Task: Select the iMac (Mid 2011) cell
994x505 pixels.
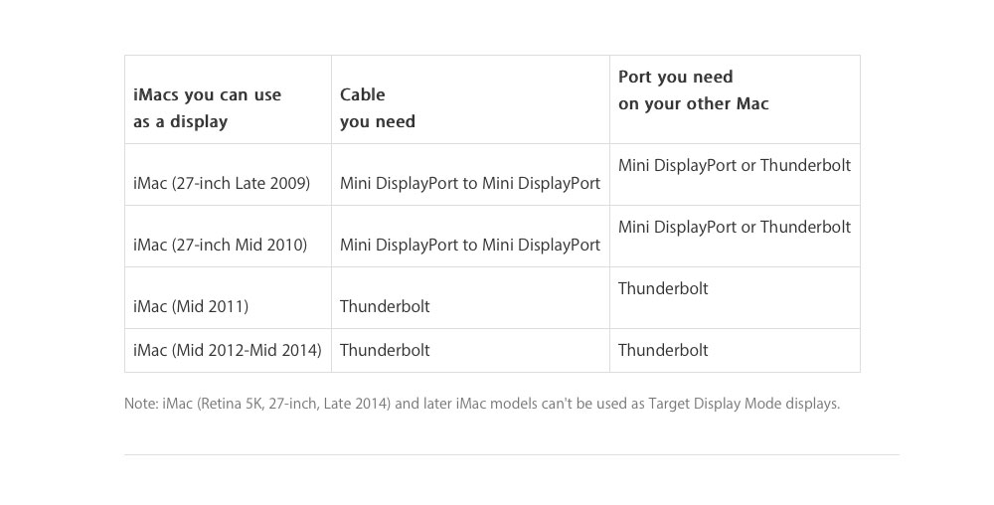Action: point(228,298)
